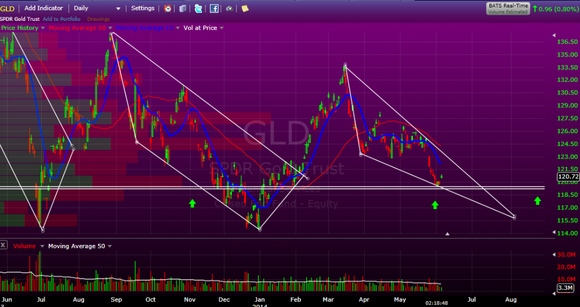The width and height of the screenshot is (580, 307).
Task: Click the binoculars icon
Action: tap(230, 9)
